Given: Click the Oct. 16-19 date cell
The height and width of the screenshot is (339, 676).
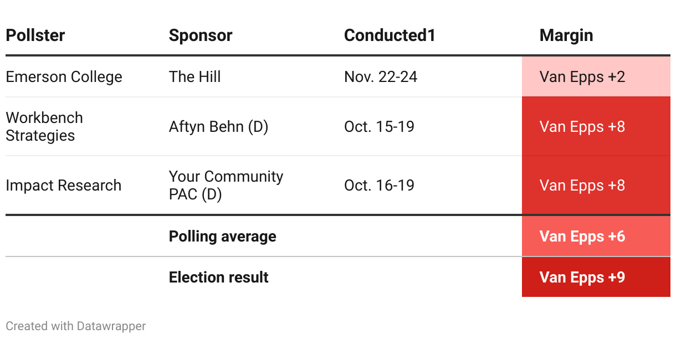Looking at the screenshot, I should click(379, 185).
